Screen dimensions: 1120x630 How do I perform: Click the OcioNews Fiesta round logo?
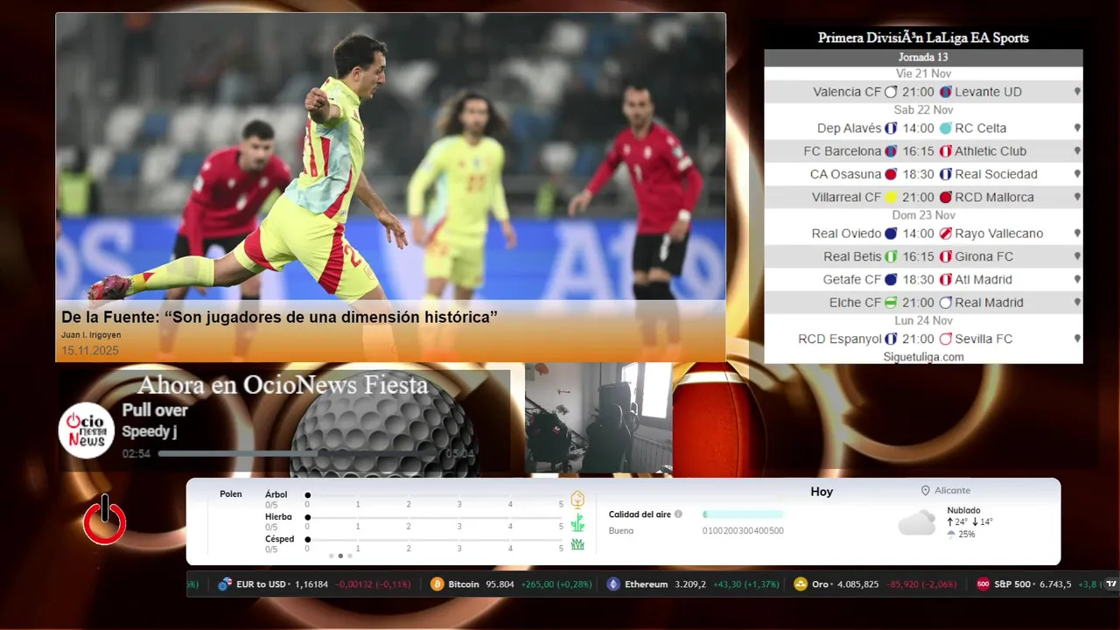click(x=87, y=430)
